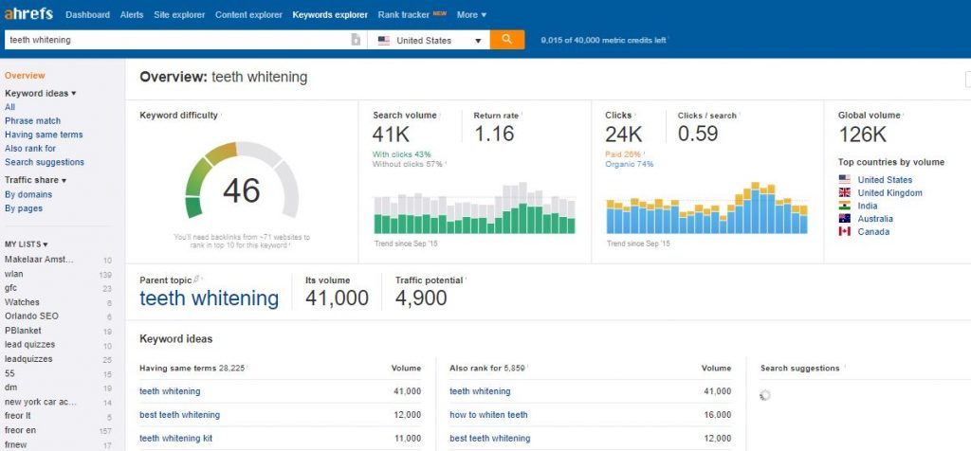
Task: Collapse the Keyword ideas sidebar section
Action: (x=40, y=94)
